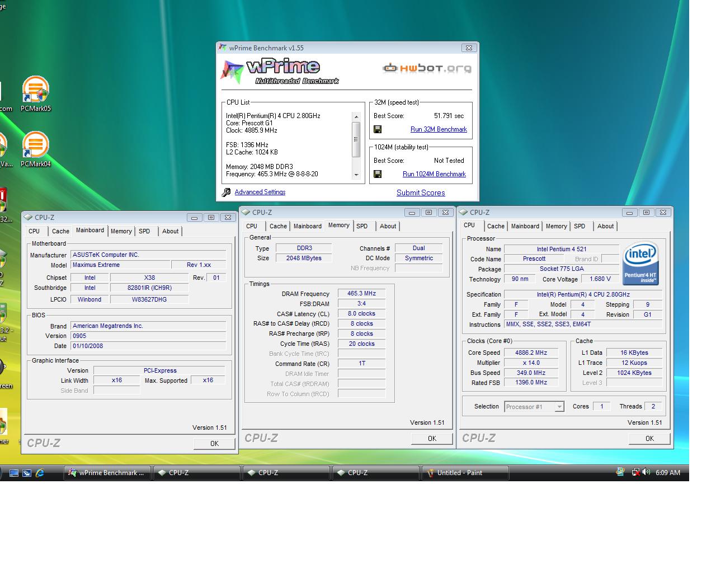The width and height of the screenshot is (716, 573).
Task: Open the Cache tab in Mainboard CPU-Z window
Action: click(61, 231)
